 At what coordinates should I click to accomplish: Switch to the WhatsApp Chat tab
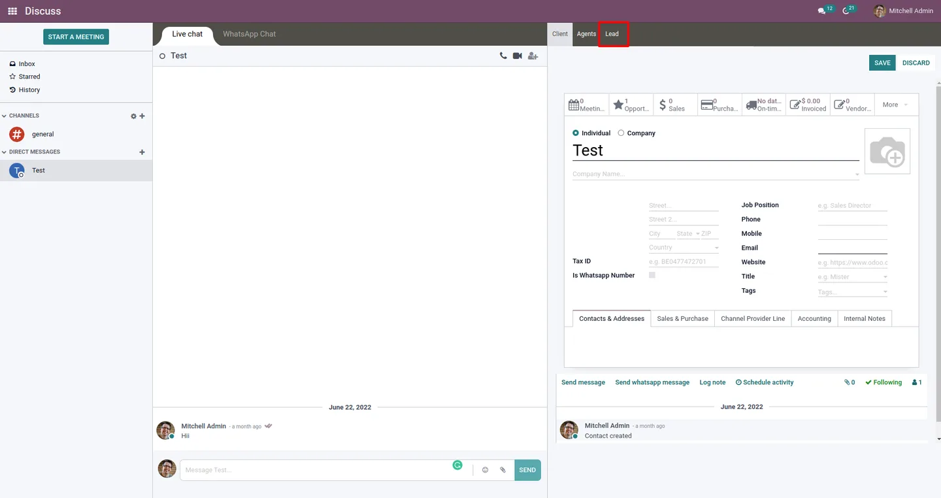pos(249,34)
